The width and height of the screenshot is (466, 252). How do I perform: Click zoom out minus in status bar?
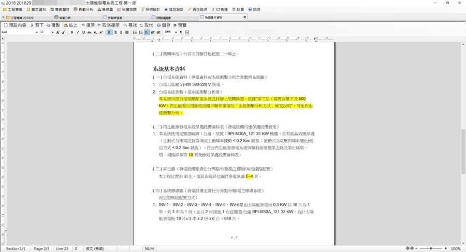point(416,248)
